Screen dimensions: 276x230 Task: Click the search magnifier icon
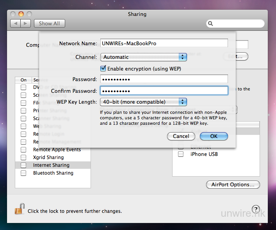[x=211, y=24]
